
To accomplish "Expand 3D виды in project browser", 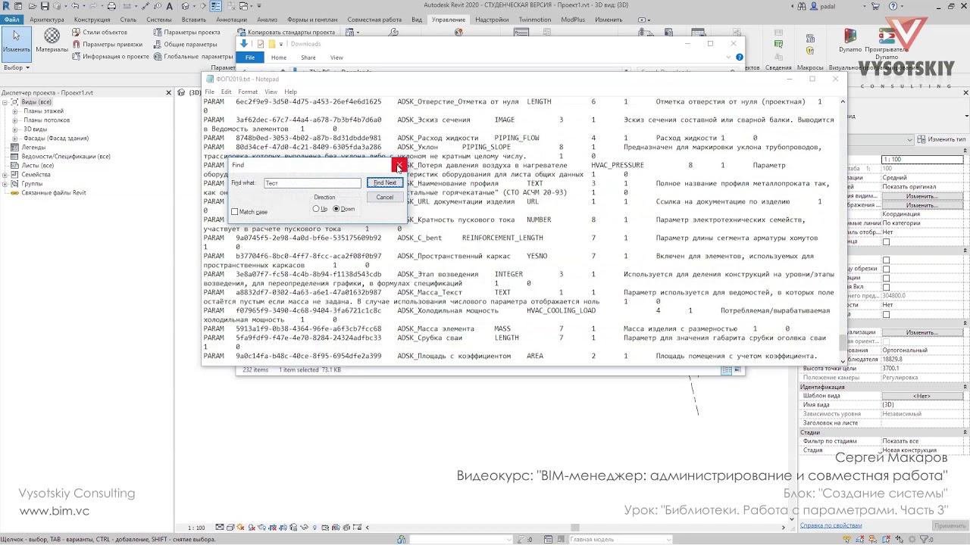I will pos(14,129).
